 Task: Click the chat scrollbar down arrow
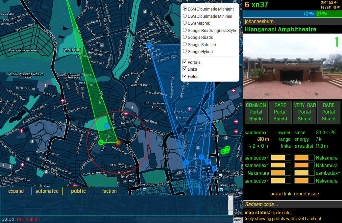[231, 212]
